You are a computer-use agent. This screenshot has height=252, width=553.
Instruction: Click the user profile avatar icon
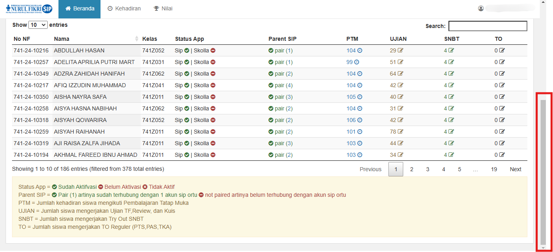coord(481,8)
